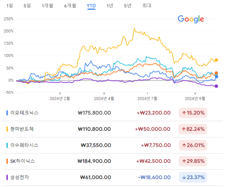The image size is (227, 188).
Task: Click the 2024년 2월 axis label
Action: click(x=60, y=99)
